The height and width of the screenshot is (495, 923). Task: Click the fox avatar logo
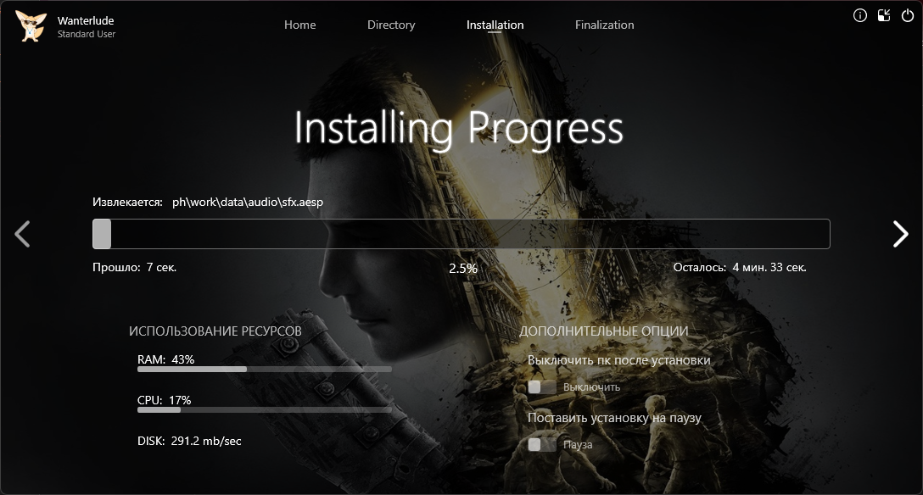point(30,26)
